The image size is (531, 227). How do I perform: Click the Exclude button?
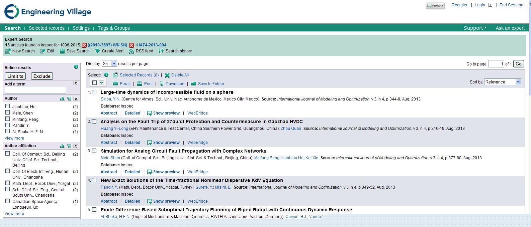[x=42, y=76]
